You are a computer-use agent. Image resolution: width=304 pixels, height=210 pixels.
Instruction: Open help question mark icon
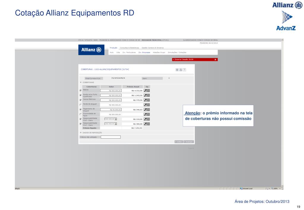(184, 70)
